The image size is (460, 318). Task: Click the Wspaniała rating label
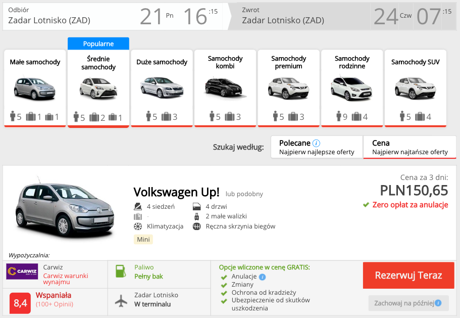54,295
